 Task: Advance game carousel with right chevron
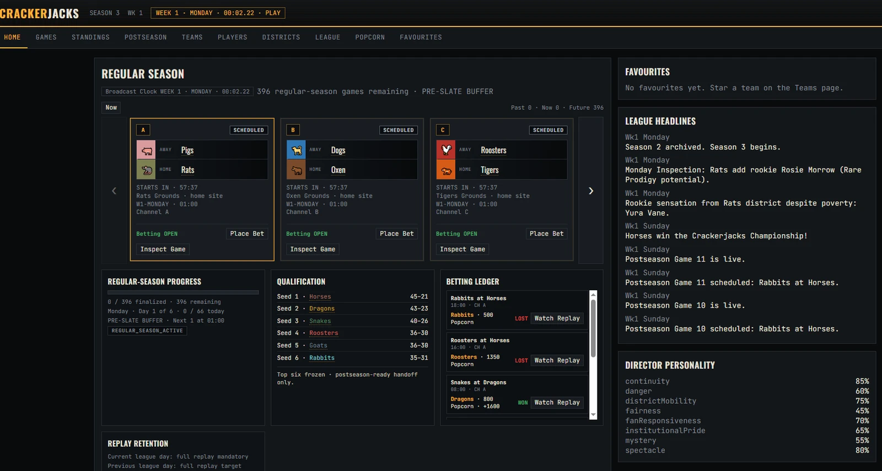[591, 191]
